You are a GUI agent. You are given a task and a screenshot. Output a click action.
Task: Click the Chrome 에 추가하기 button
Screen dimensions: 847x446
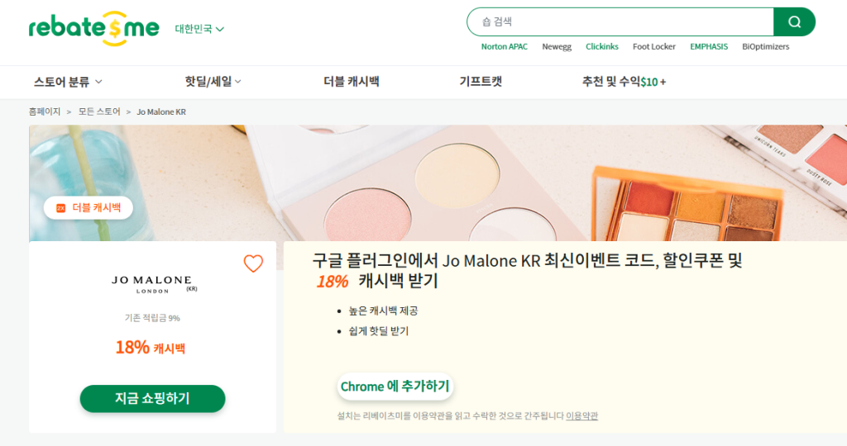pyautogui.click(x=395, y=387)
